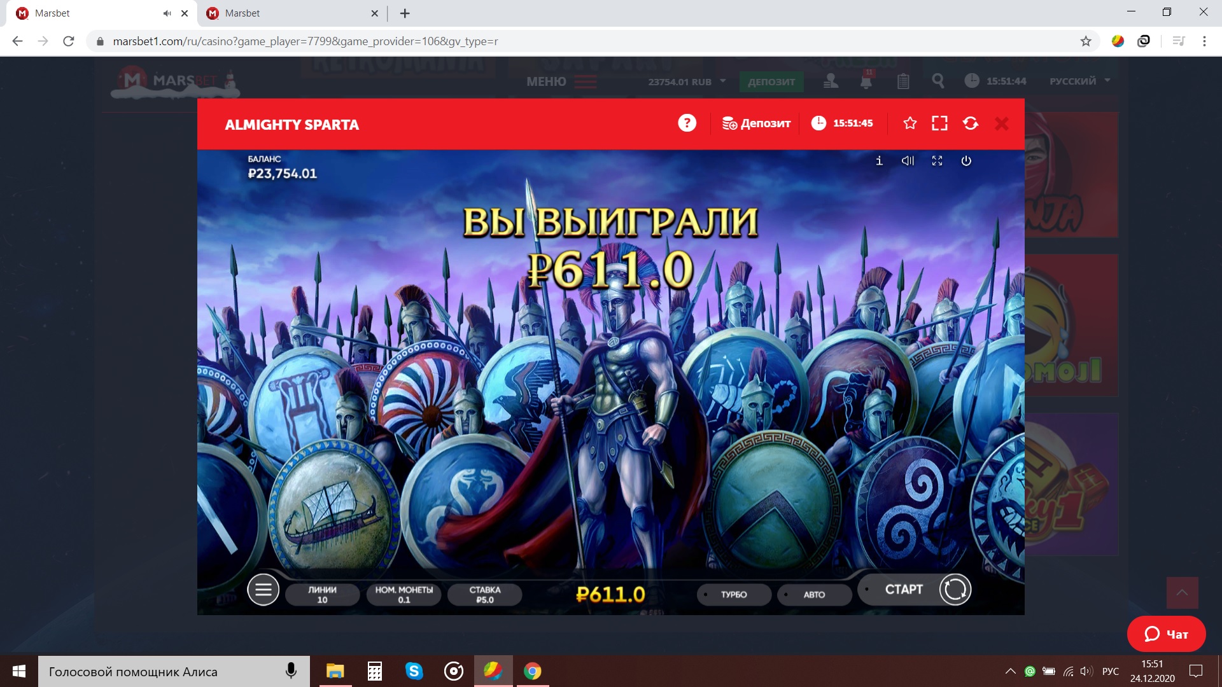
Task: Click the green ДЕПОЗИТ site button
Action: [x=771, y=81]
